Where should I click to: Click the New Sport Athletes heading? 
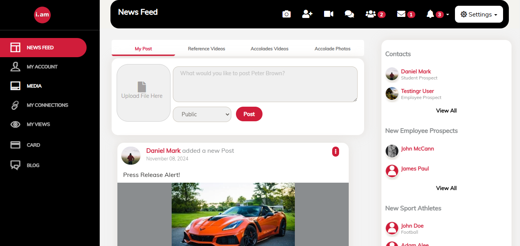click(413, 208)
